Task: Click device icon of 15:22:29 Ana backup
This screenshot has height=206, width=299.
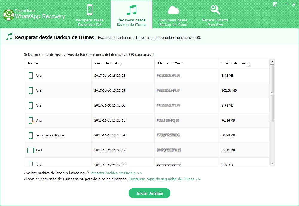Action: click(30, 90)
